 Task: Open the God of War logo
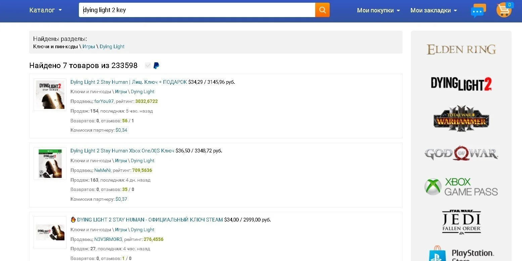pos(461,153)
